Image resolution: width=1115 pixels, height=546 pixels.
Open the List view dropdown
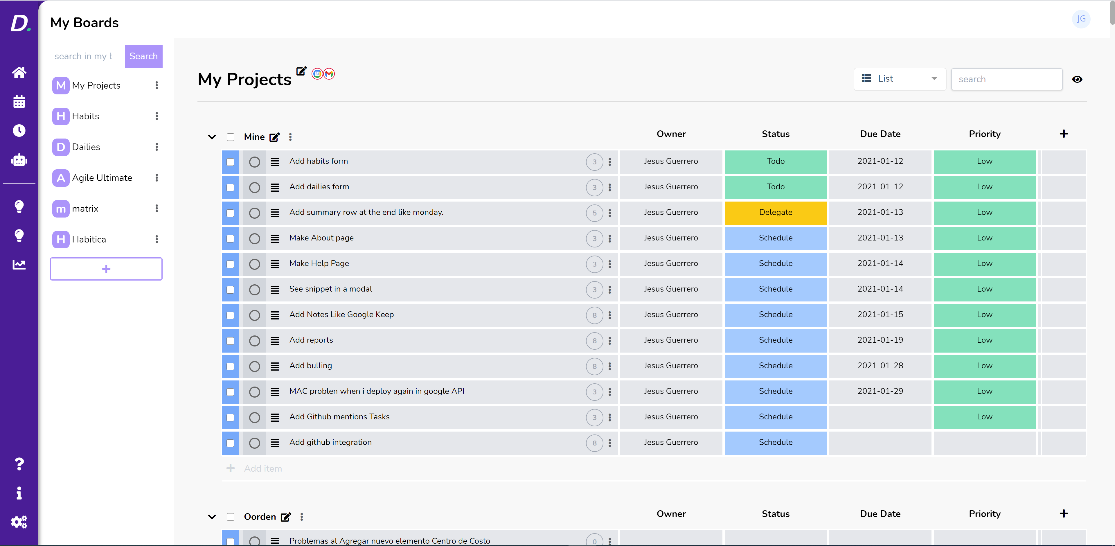click(x=900, y=79)
